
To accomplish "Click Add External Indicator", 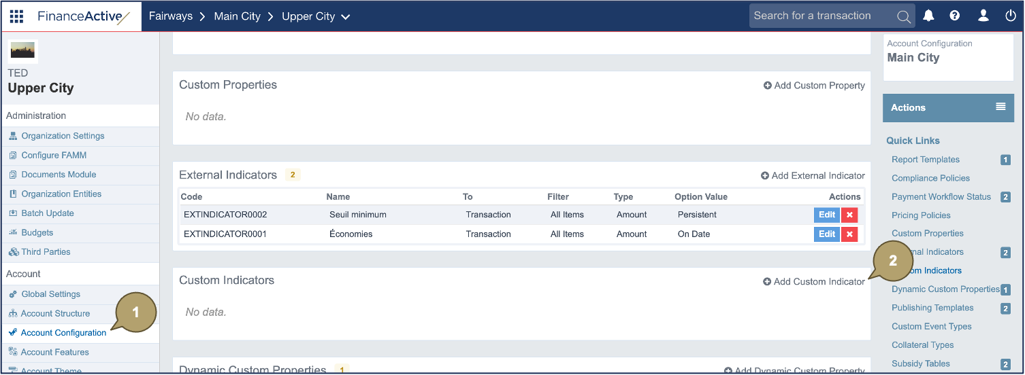I will coord(813,175).
